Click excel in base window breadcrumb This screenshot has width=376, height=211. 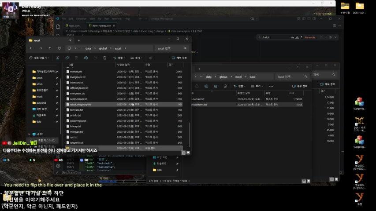tap(238, 77)
